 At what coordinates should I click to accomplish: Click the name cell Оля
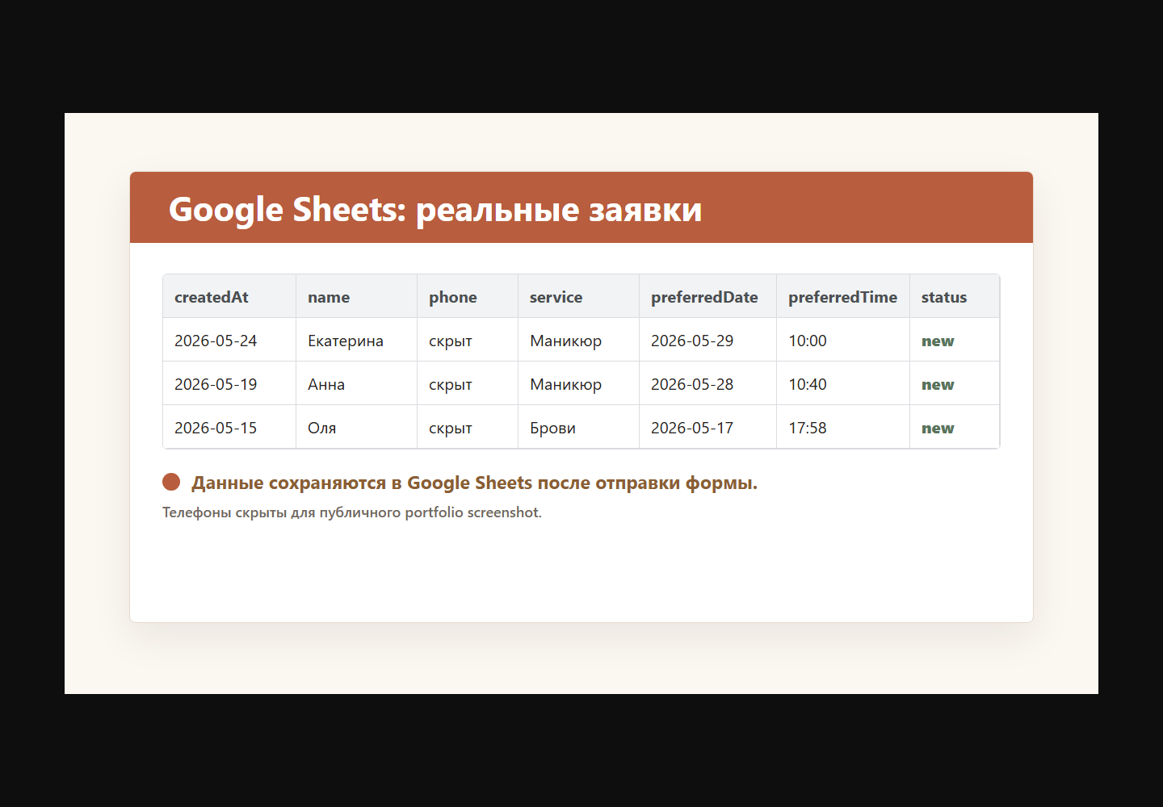point(356,427)
